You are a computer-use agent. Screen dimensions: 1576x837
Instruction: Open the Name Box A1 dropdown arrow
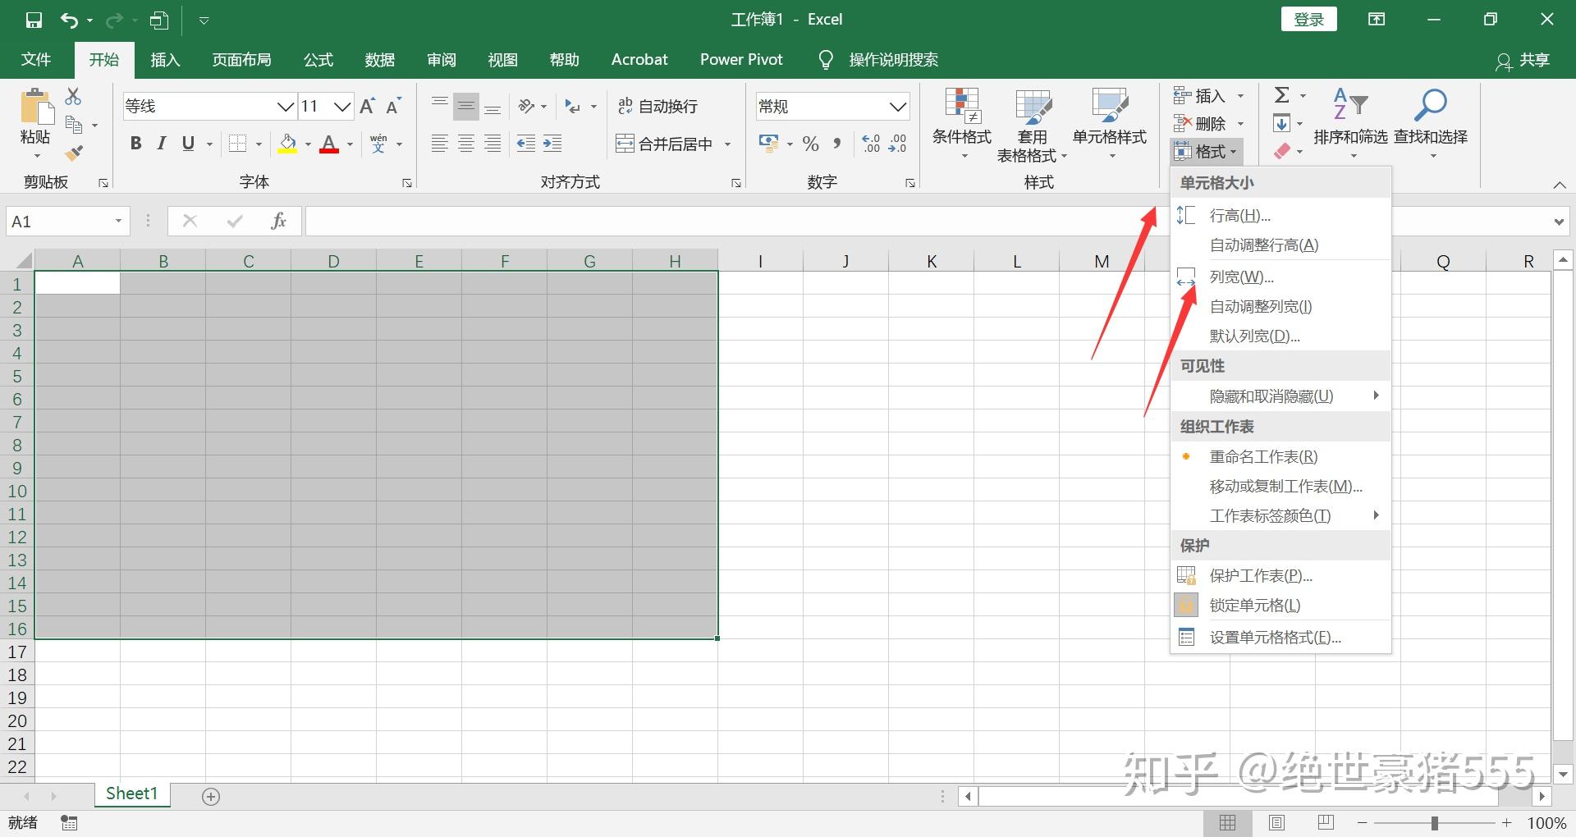click(x=118, y=221)
